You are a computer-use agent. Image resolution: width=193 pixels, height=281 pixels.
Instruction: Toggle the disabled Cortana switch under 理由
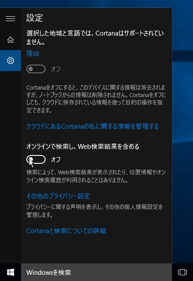[36, 69]
